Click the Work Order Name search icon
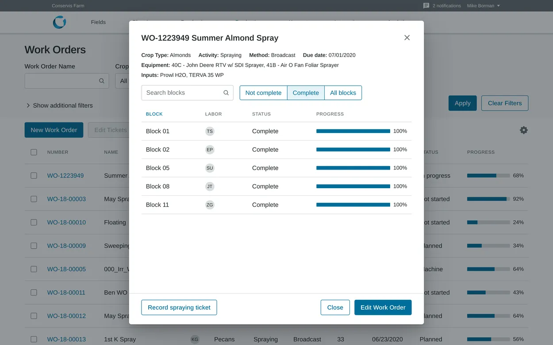 [x=102, y=81]
